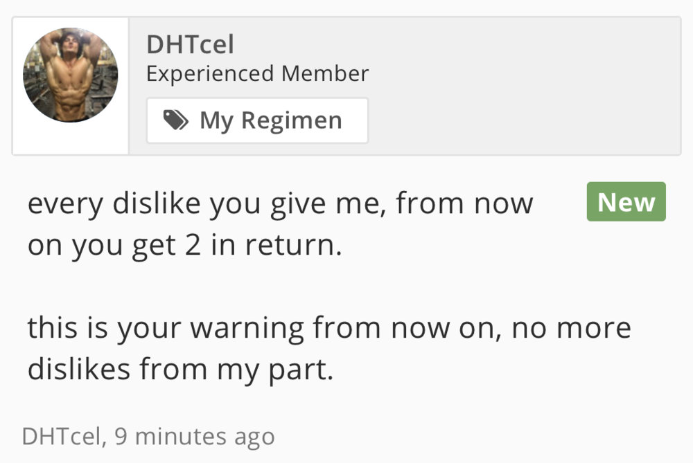Click the line starting this is your warning
This screenshot has width=693, height=463.
click(329, 327)
